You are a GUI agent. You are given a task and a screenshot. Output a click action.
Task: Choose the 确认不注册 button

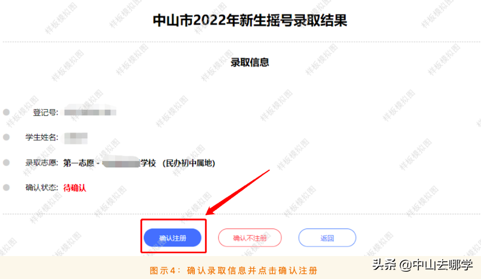250,238
